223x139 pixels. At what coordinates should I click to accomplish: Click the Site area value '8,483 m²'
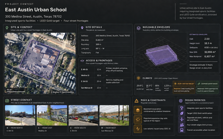[x=100, y=40]
